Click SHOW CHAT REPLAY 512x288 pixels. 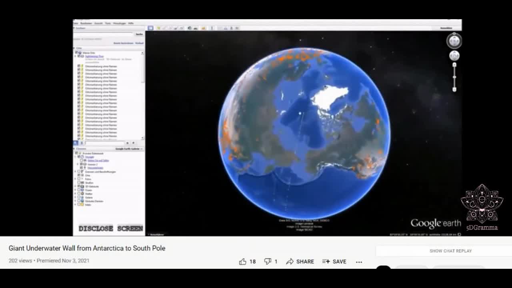(451, 251)
